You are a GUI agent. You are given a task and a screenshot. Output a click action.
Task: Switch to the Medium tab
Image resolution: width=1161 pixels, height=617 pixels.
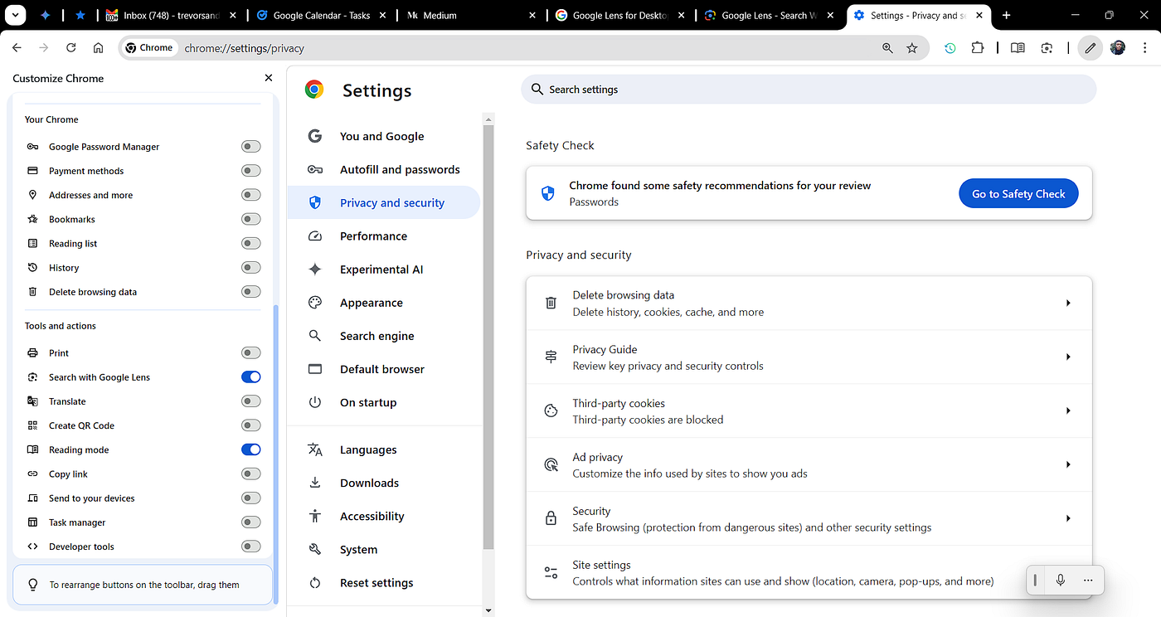pyautogui.click(x=473, y=15)
